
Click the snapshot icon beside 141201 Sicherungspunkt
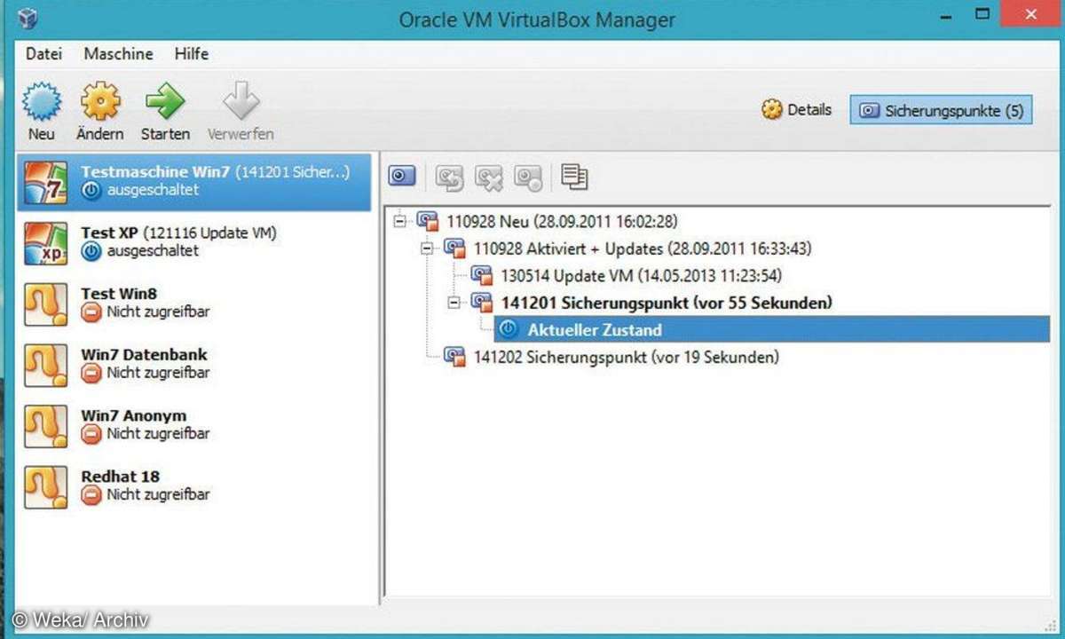pyautogui.click(x=482, y=303)
